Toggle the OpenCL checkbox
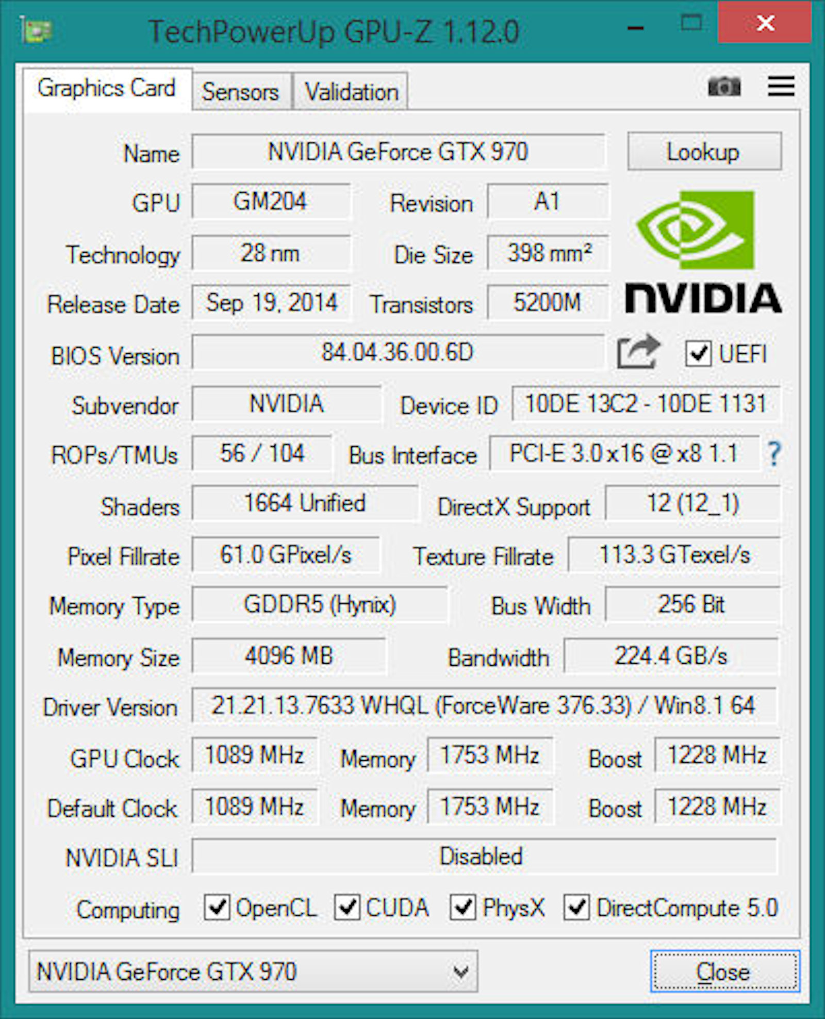 pyautogui.click(x=217, y=907)
